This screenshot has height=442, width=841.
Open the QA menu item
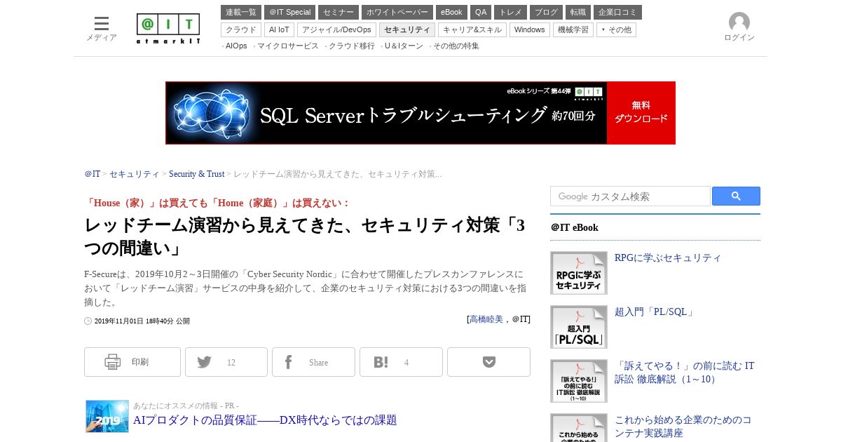click(481, 12)
